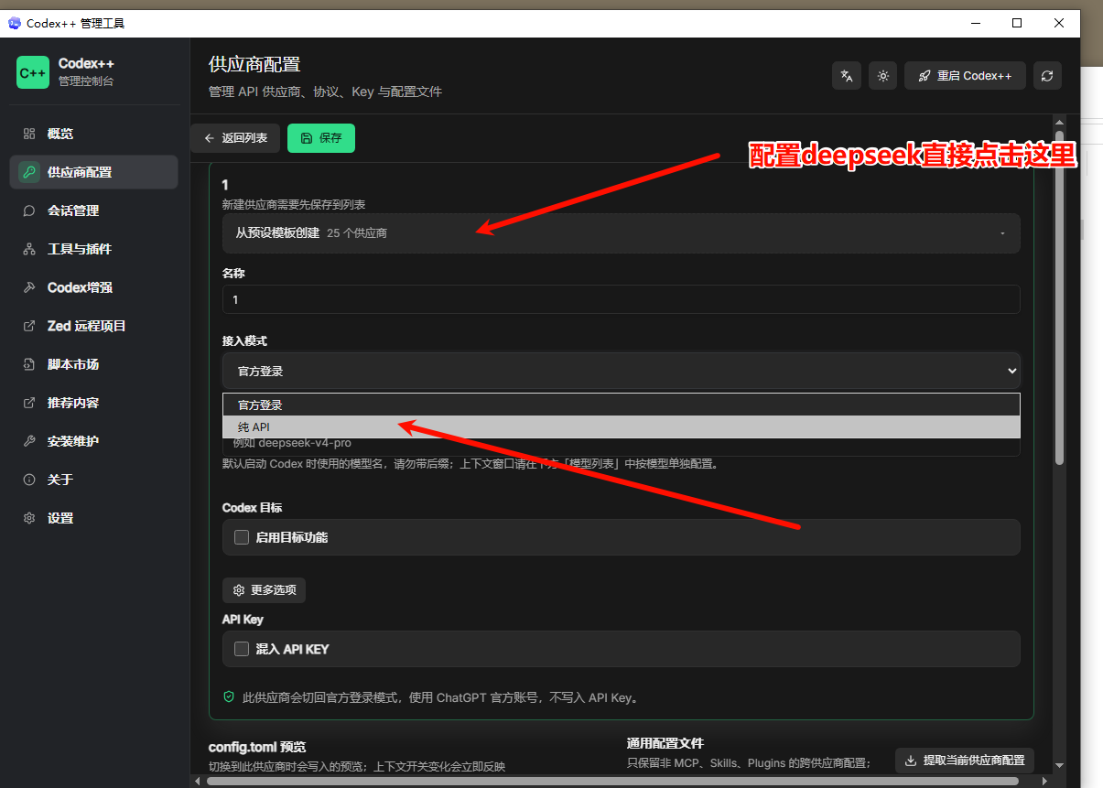Click the Codex++ app icon in title bar
1103x788 pixels.
[x=14, y=23]
